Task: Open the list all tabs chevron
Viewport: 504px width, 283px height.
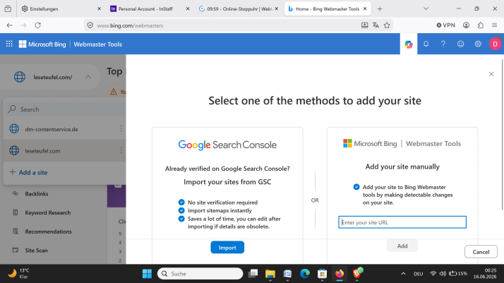Action: click(x=426, y=8)
